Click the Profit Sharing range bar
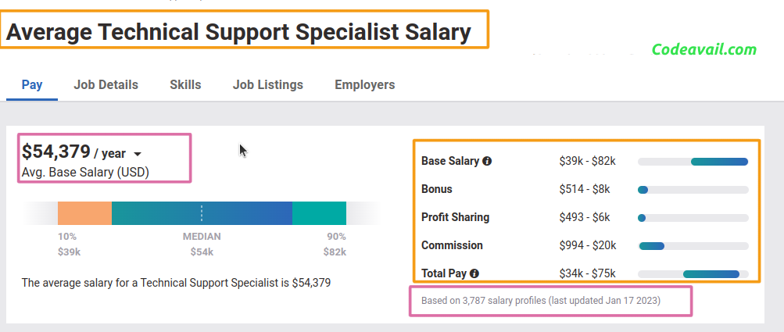 [693, 218]
